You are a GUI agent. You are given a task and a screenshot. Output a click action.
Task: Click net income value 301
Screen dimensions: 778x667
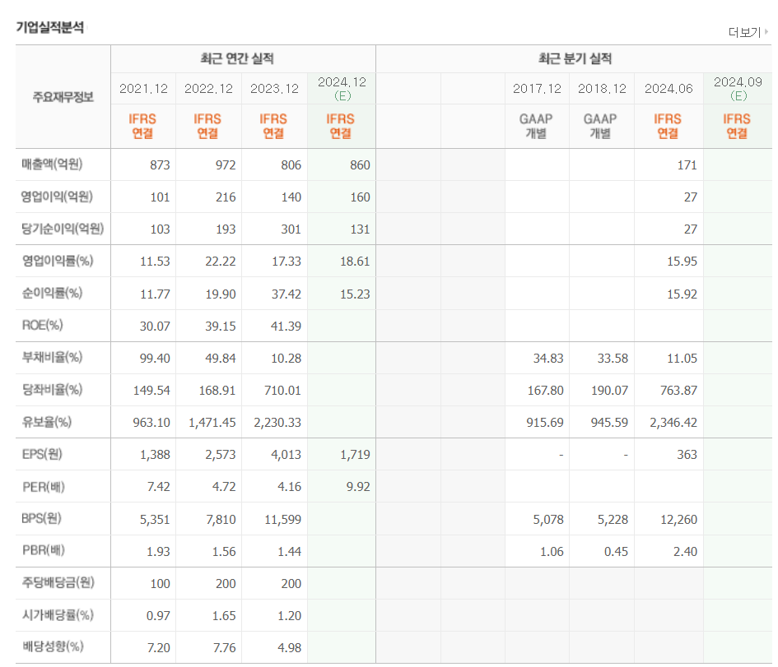tap(291, 229)
